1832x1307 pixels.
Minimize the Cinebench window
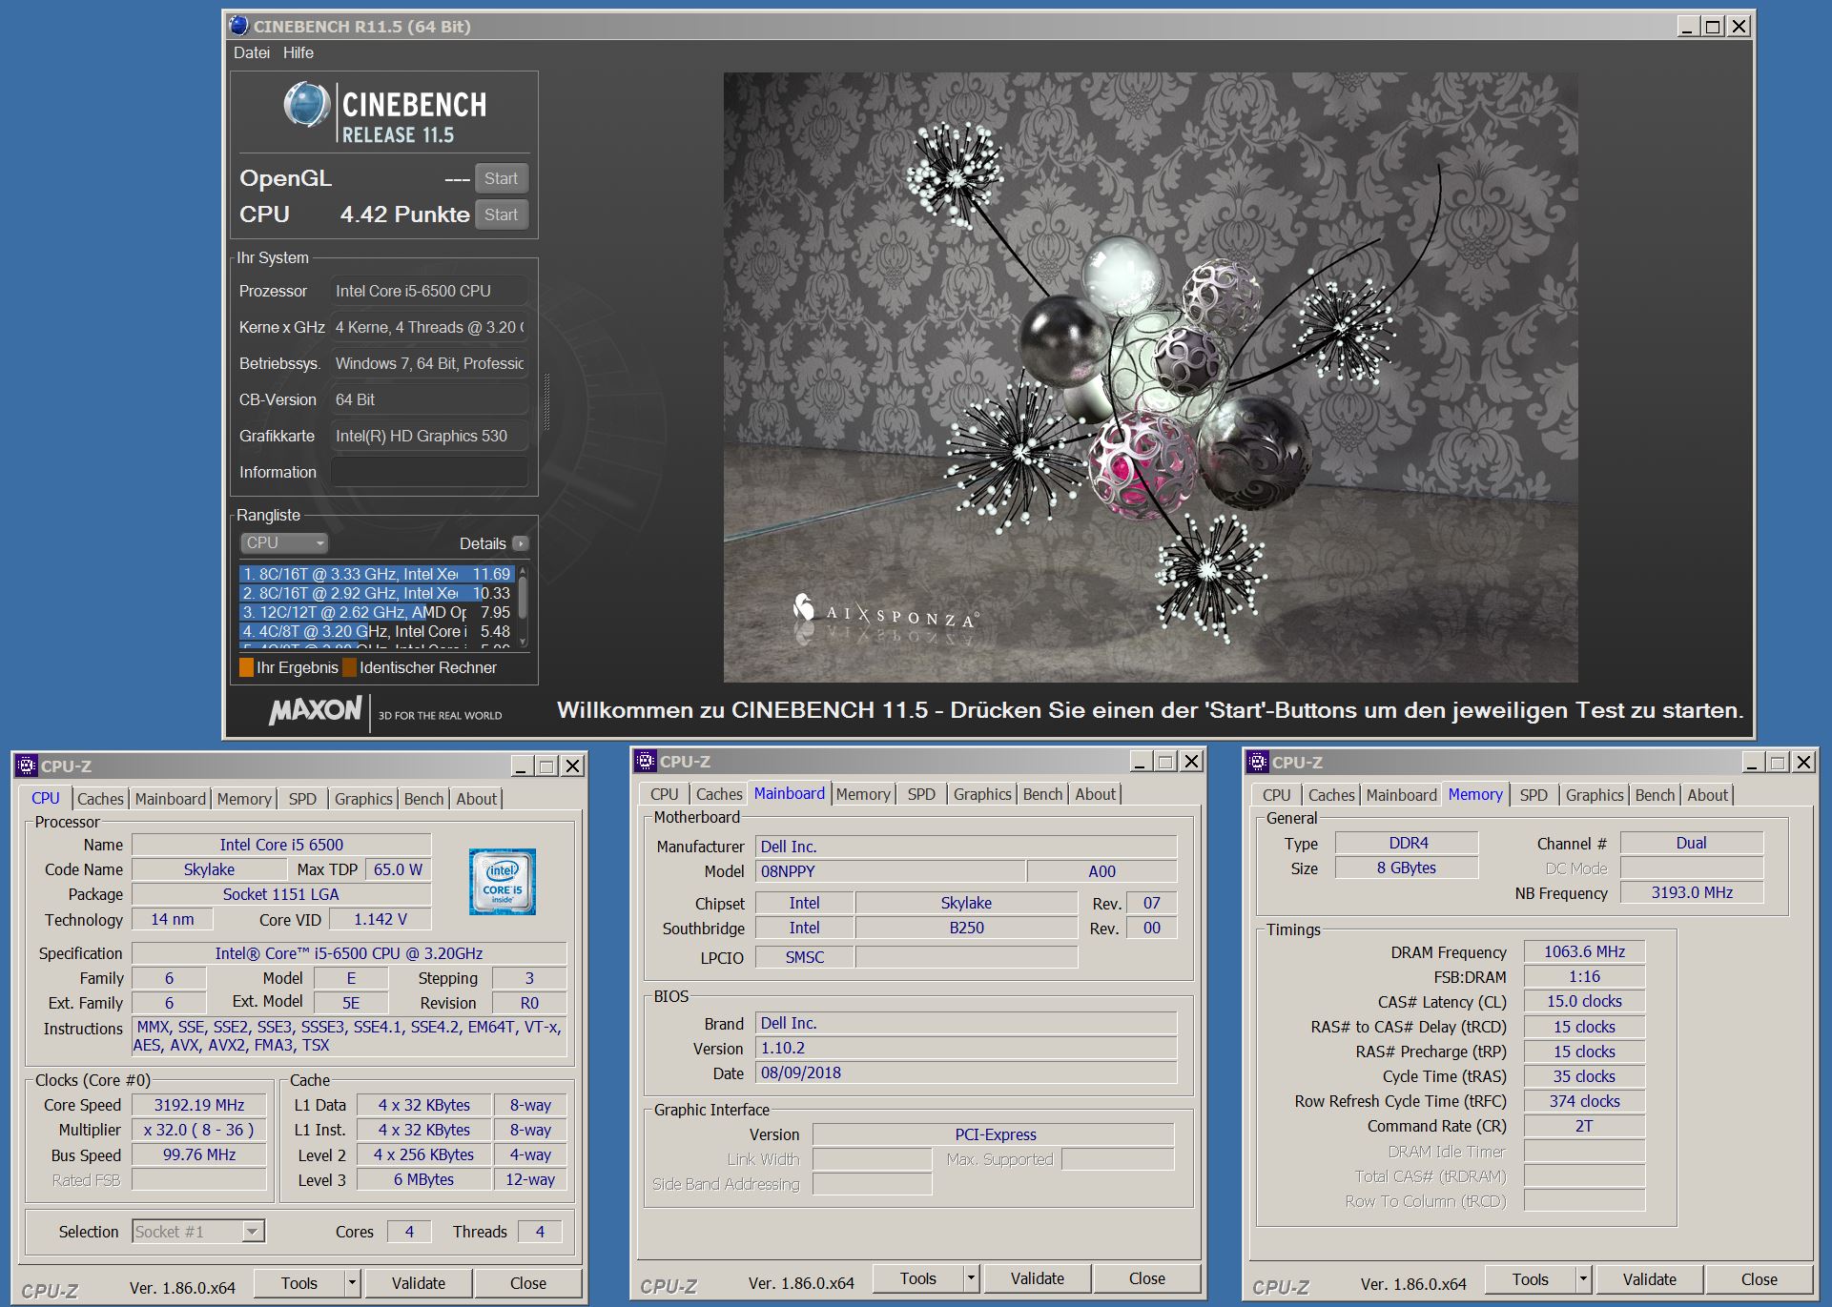[1686, 27]
